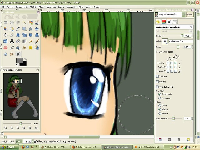200x150 pixels.
Task: Select the Światła range option
Action: point(160,113)
